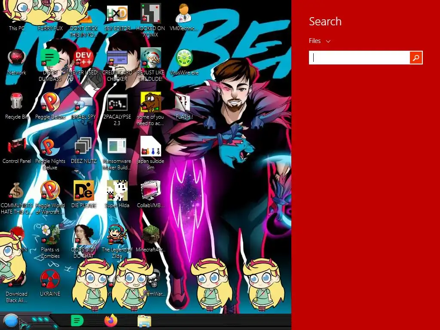
Task: Open HOOKED ON XONIX desktop icon
Action: pyautogui.click(x=150, y=13)
